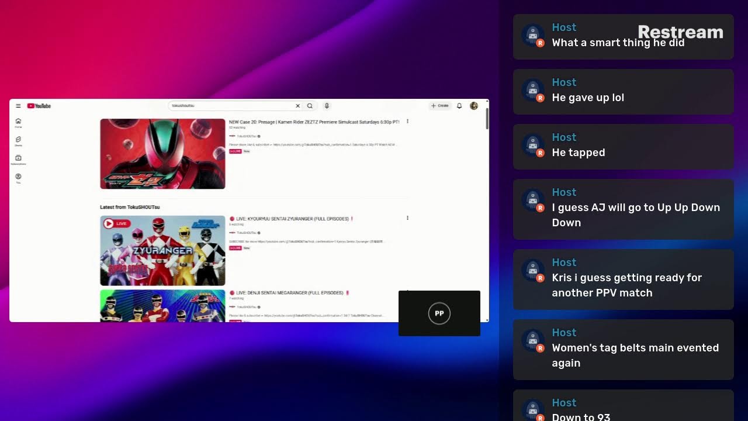
Task: Click the 'Latest from TokuSHOUTsu' heading
Action: pos(130,207)
